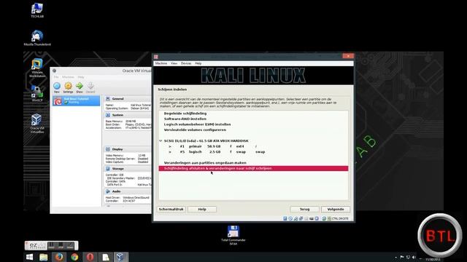
Task: Open Help menu in the Kali VM window
Action: 198,63
